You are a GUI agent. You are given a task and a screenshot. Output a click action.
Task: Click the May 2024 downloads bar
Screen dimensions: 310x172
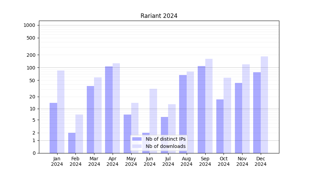[135, 128]
